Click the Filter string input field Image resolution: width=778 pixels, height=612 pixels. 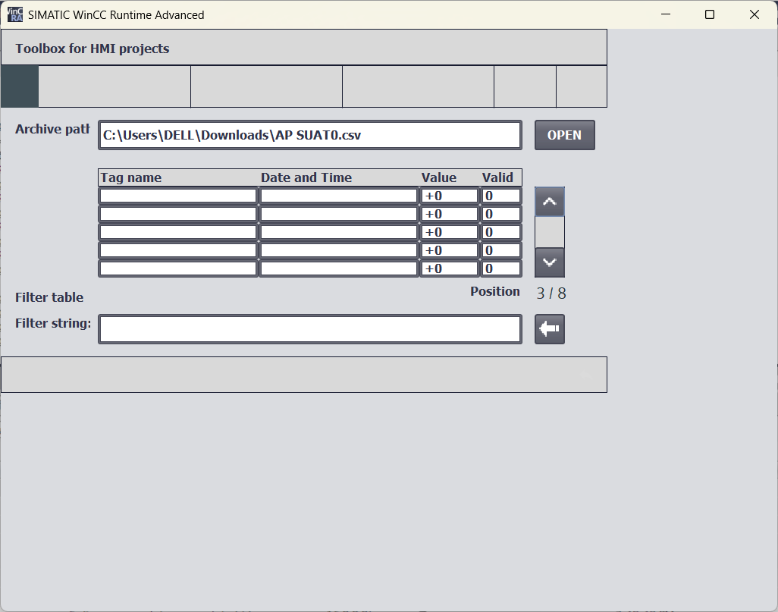(x=310, y=329)
